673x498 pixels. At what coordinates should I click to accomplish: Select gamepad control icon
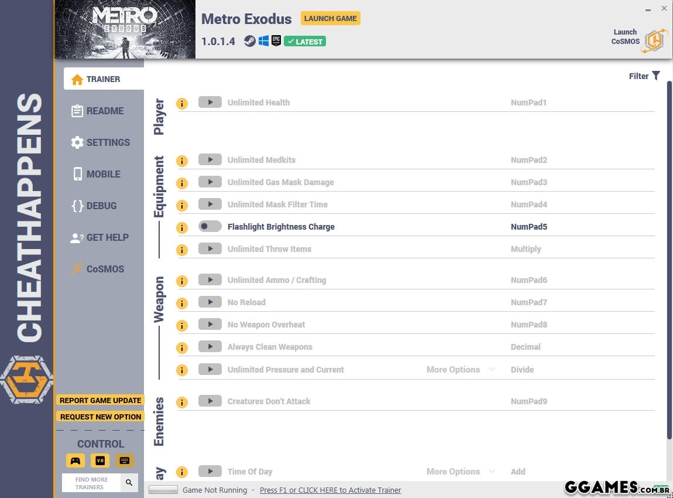pos(75,461)
